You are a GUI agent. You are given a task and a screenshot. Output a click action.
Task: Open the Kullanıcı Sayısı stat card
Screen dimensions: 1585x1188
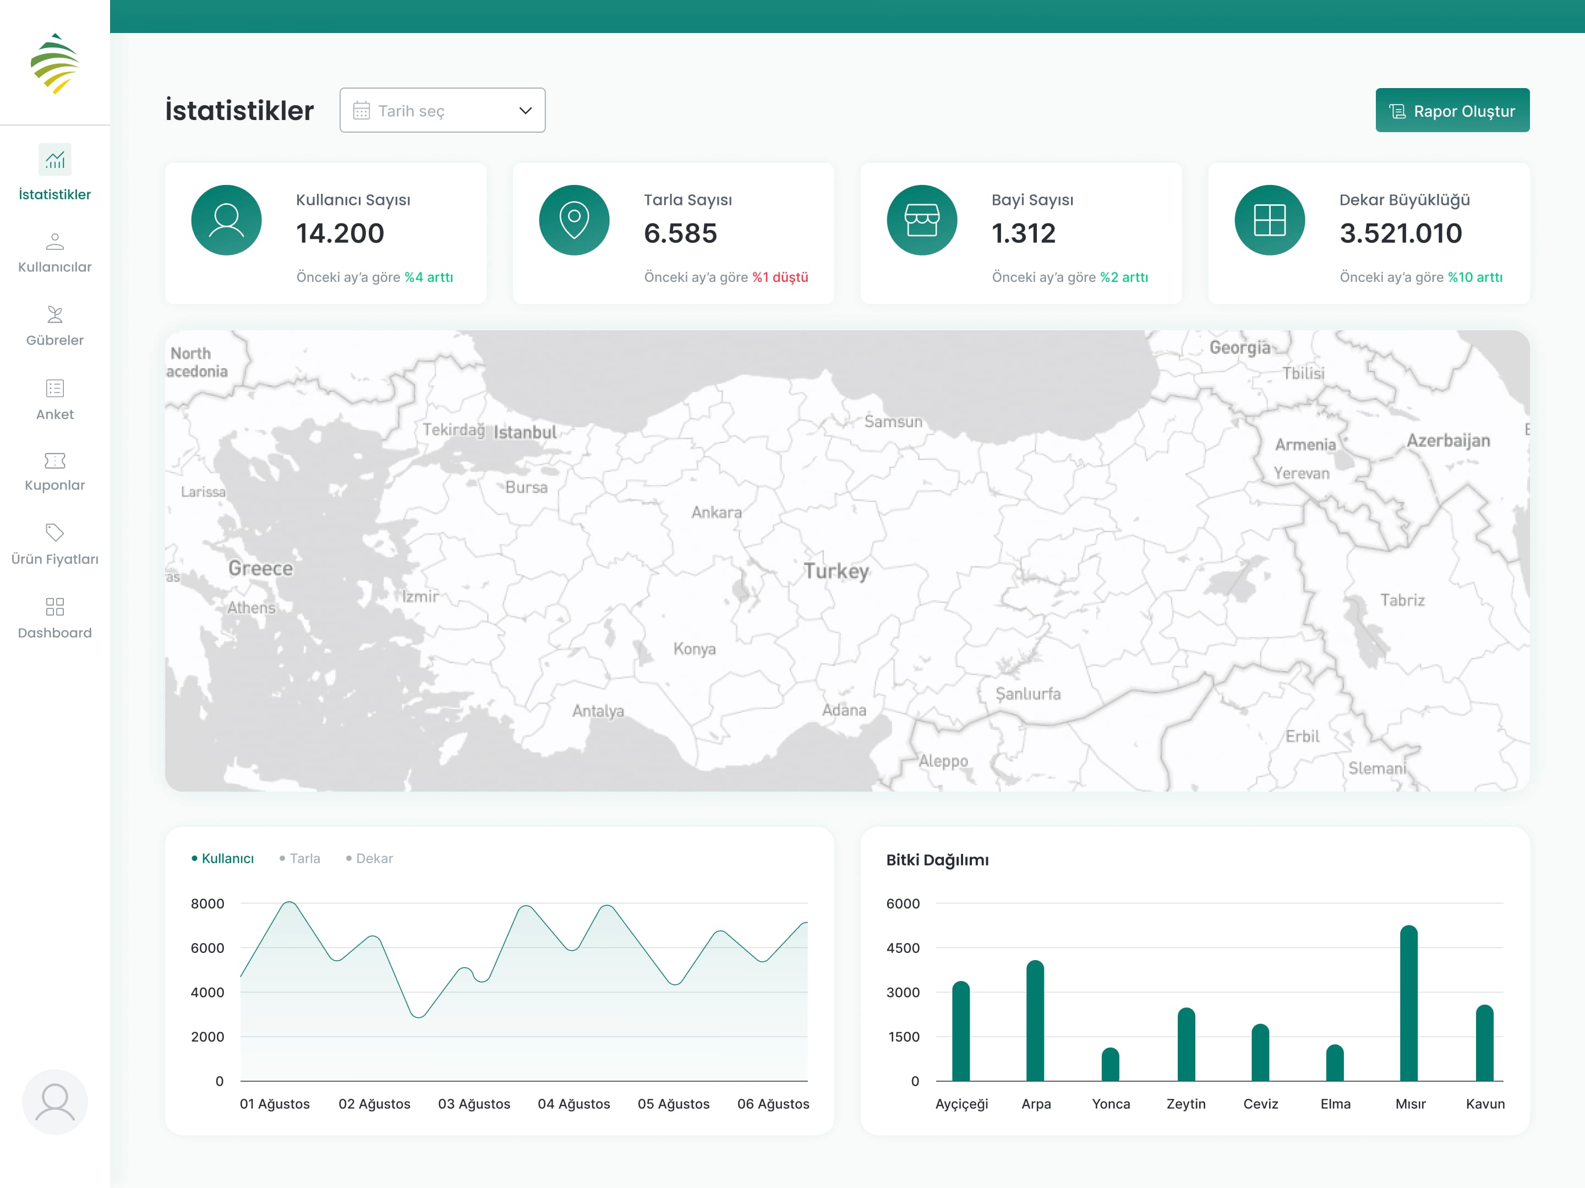(325, 233)
